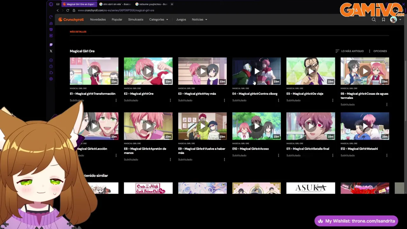Screen dimensions: 407x229
Task: Open options dots for E6 Cosas de aguas termales
Action: point(387,105)
